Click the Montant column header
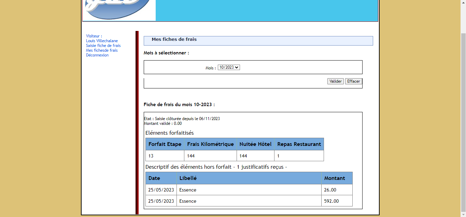 tap(335, 178)
